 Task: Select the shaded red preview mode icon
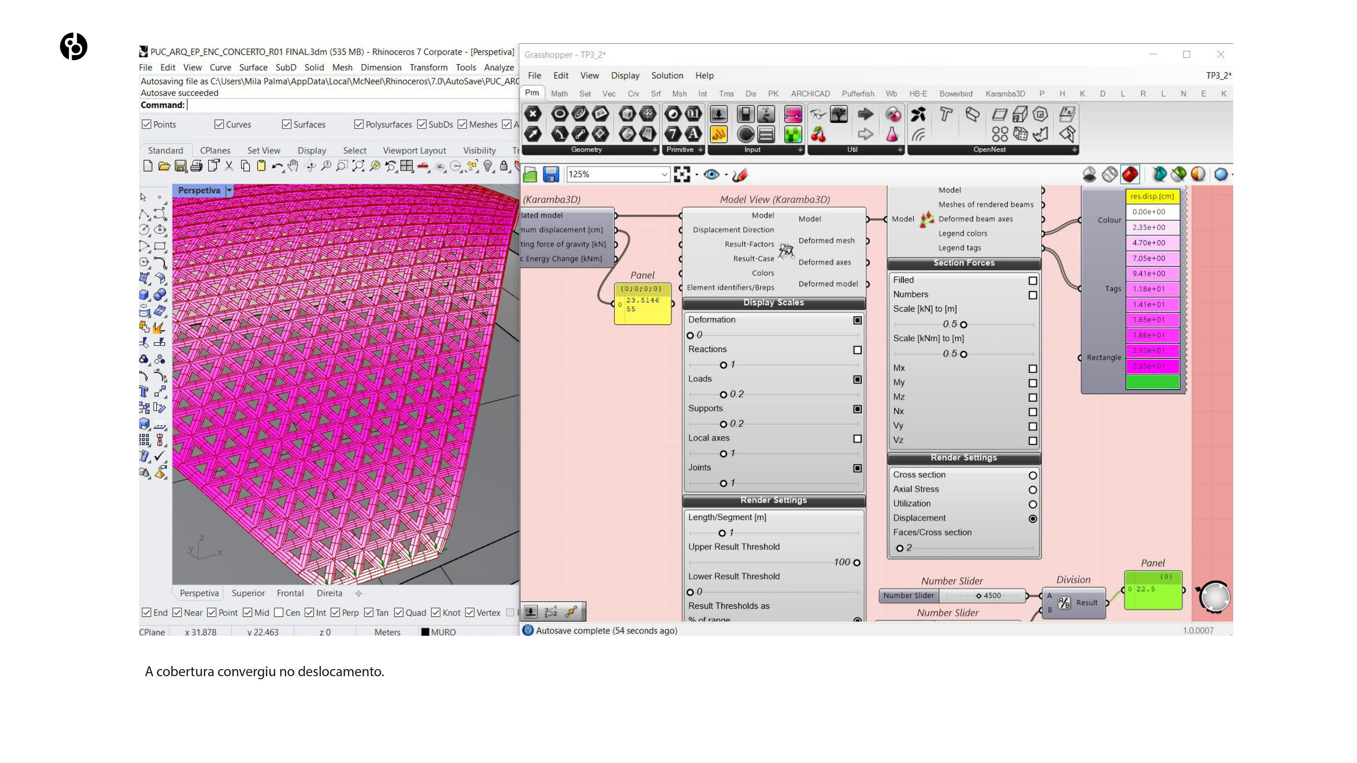(x=1129, y=174)
